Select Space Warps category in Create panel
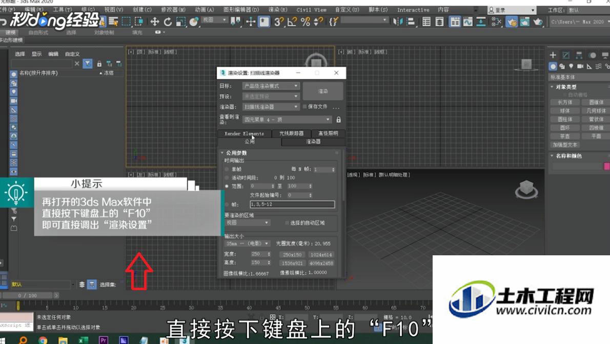610x344 pixels. [599, 67]
